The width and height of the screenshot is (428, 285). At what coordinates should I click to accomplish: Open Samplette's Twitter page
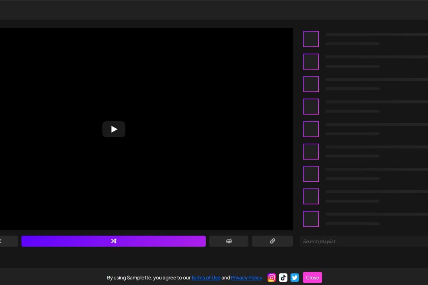pos(295,278)
